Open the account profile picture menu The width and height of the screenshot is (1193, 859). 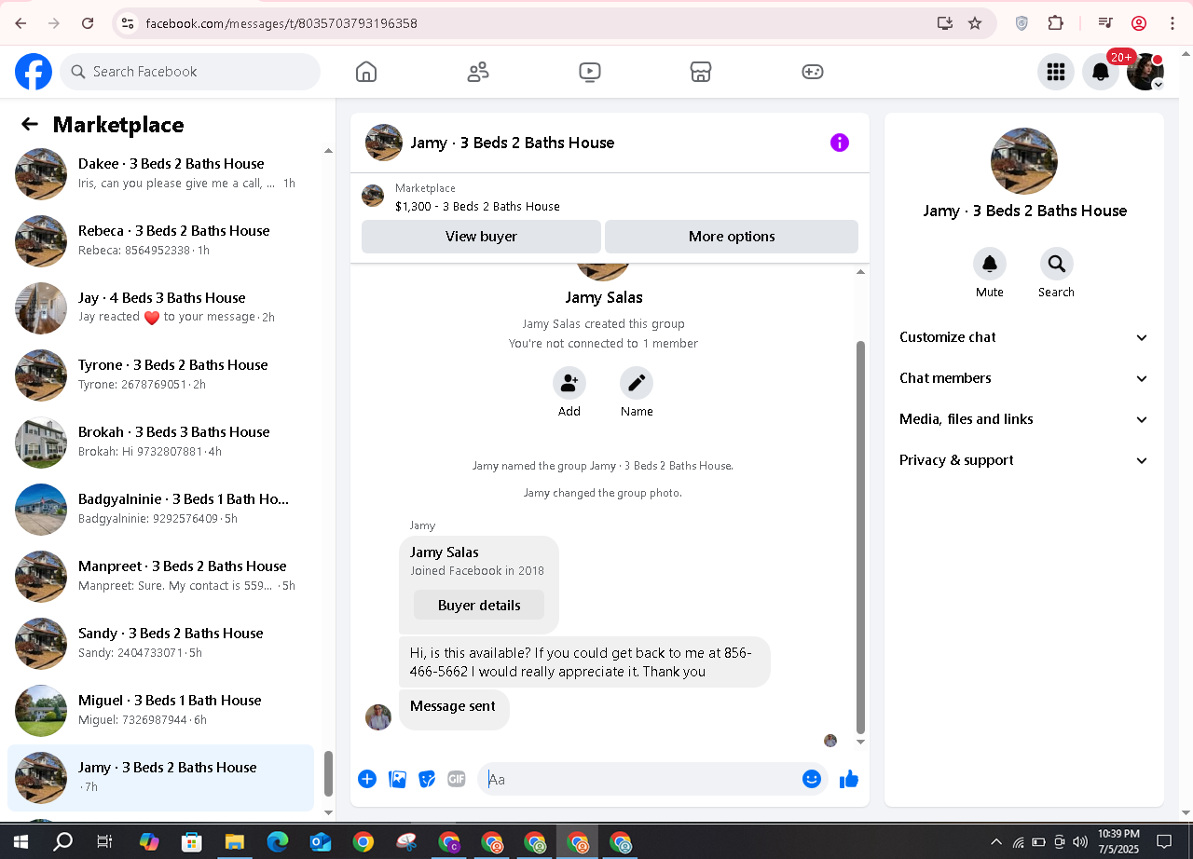pyautogui.click(x=1145, y=72)
